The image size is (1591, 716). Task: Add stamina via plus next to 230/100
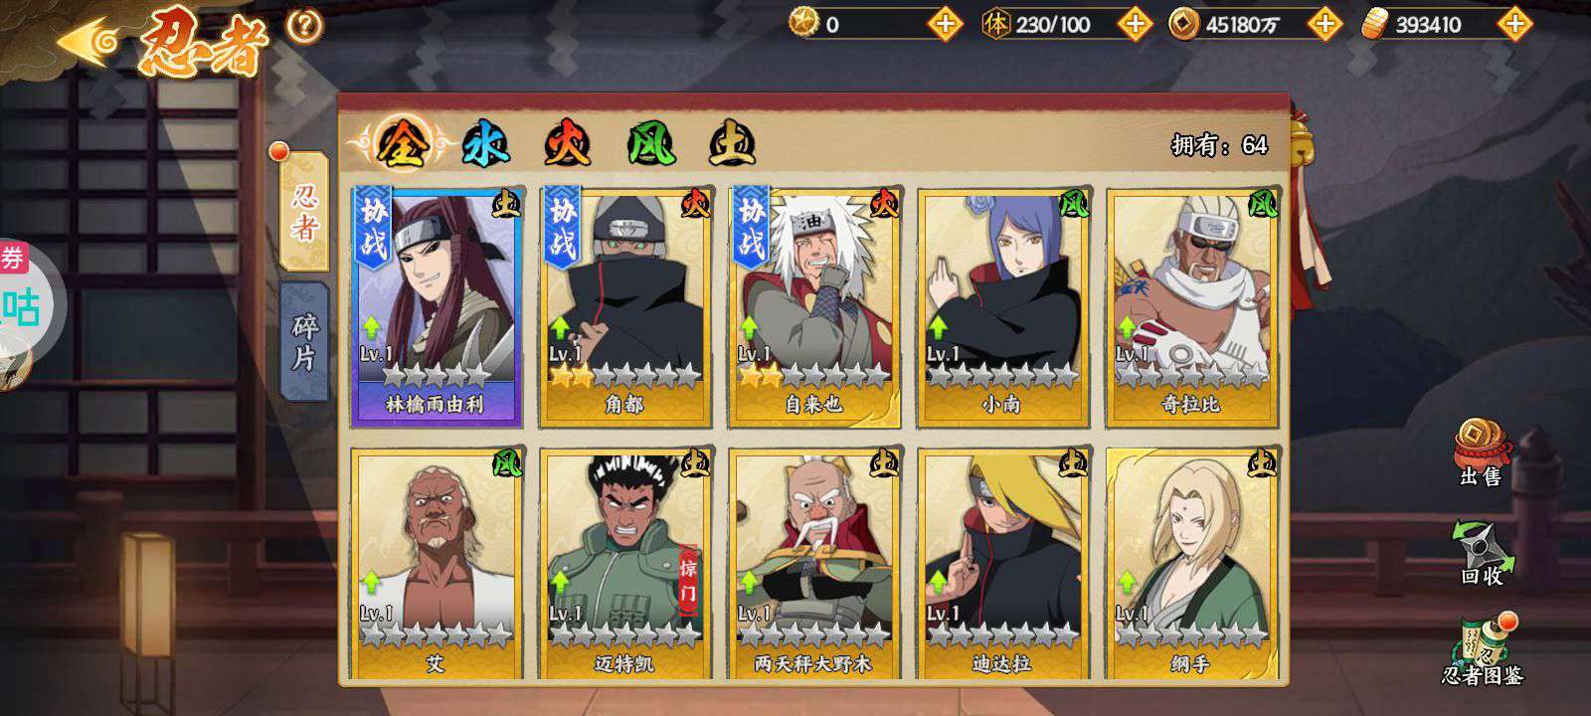pyautogui.click(x=1135, y=24)
